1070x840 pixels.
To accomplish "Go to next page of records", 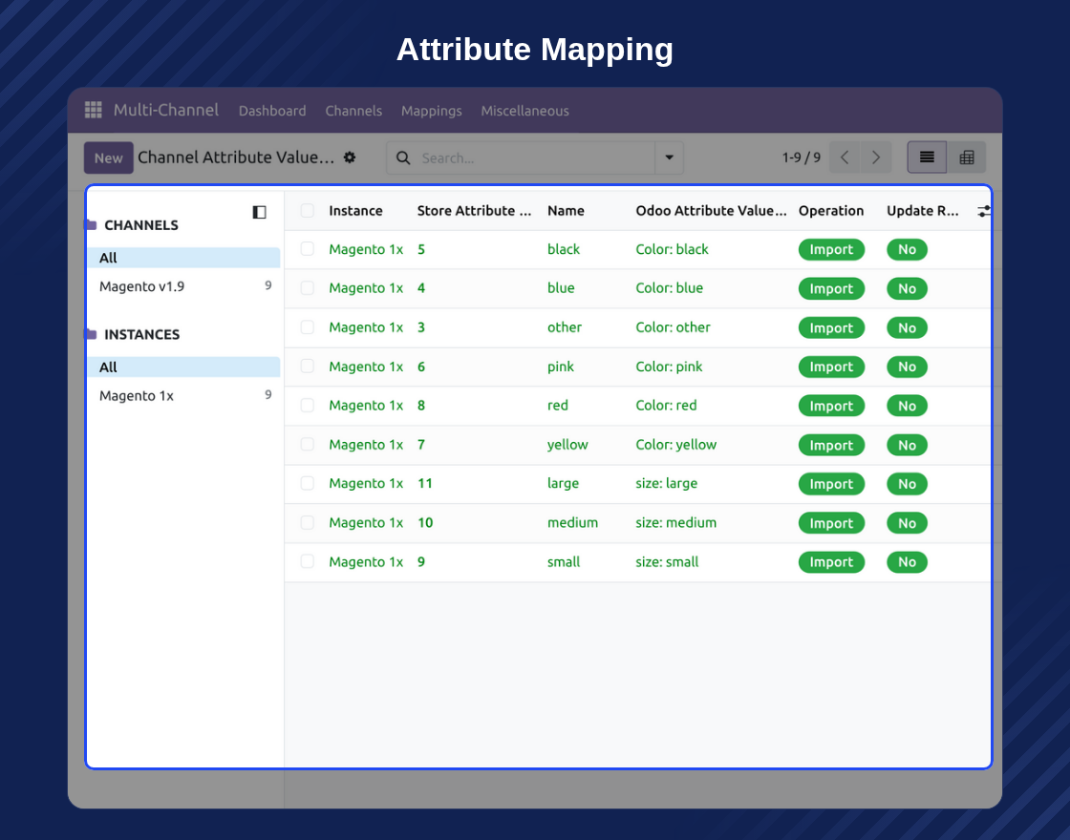I will [x=876, y=157].
